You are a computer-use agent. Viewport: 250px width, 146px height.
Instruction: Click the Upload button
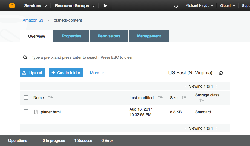[32, 72]
